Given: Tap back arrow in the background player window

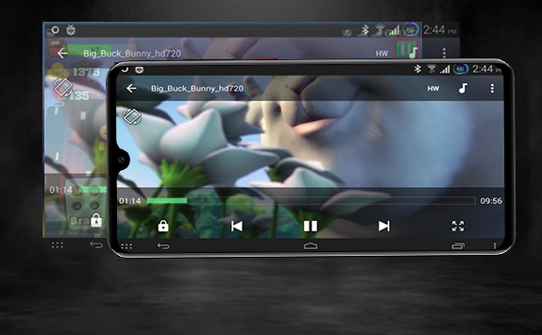Looking at the screenshot, I should pyautogui.click(x=62, y=53).
